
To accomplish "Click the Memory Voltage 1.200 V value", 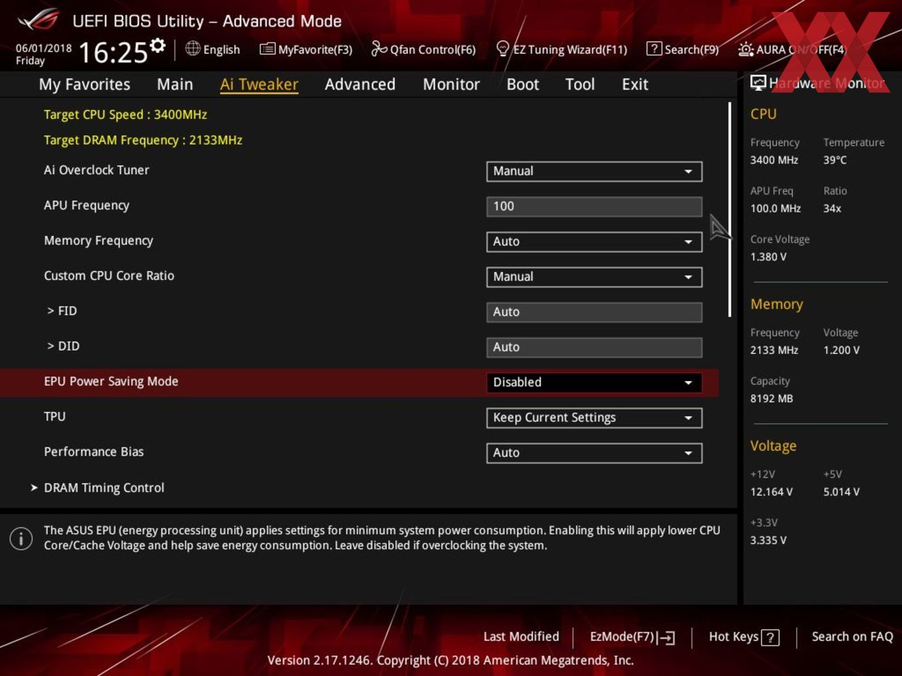I will pyautogui.click(x=841, y=350).
